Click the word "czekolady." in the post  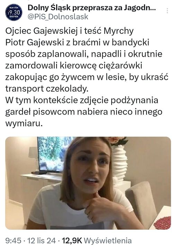[x=67, y=89]
